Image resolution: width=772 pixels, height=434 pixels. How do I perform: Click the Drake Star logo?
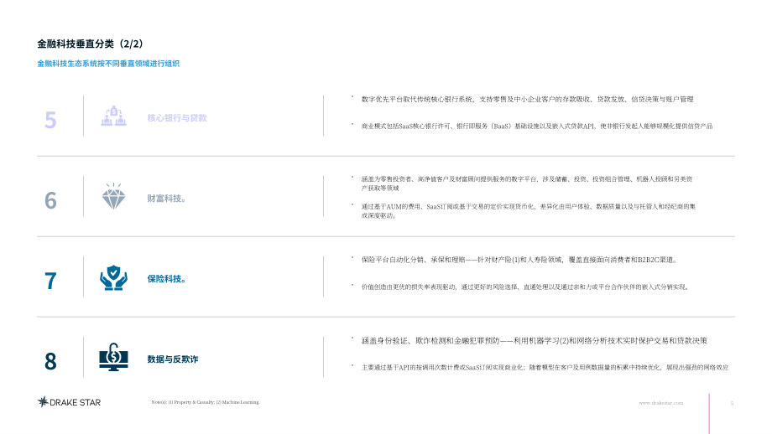pos(69,402)
